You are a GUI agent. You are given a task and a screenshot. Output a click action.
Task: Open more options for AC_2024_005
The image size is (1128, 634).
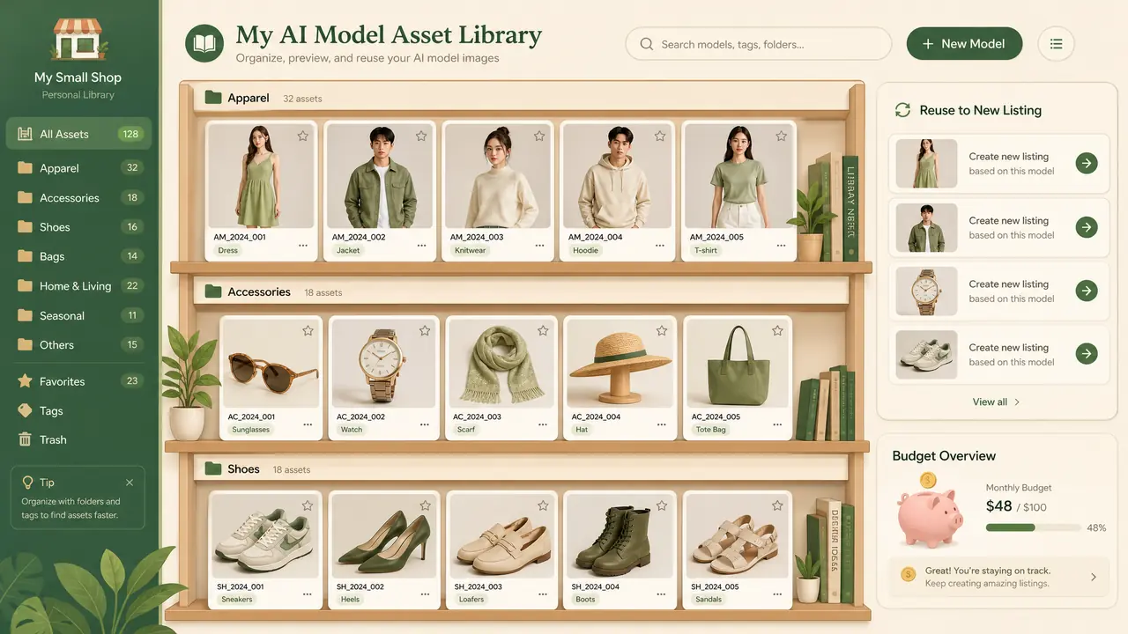pos(778,424)
